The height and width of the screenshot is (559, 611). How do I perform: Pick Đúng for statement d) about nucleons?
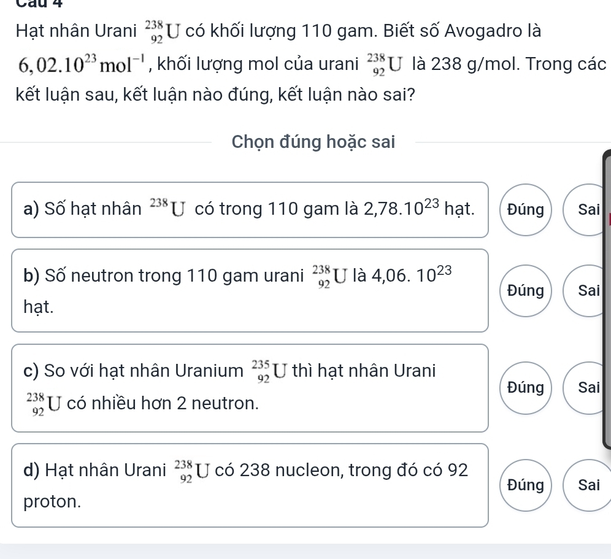click(526, 485)
